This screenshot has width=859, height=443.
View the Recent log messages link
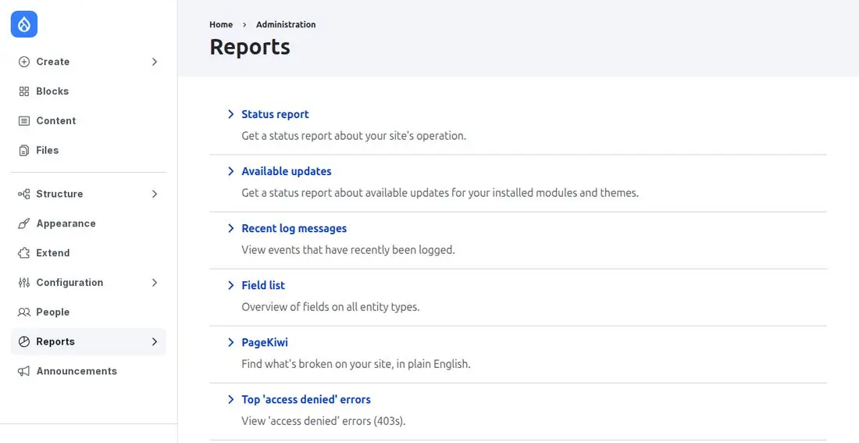point(294,228)
